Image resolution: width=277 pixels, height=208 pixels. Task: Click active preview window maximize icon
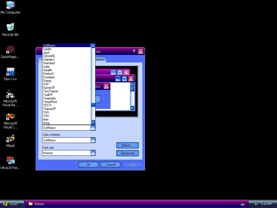click(124, 79)
